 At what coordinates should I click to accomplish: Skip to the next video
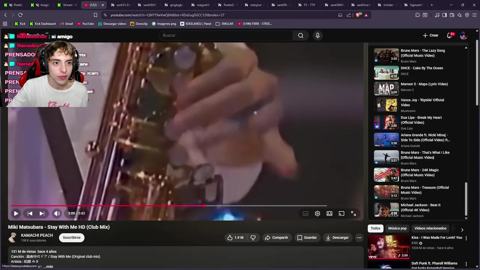coord(42,213)
